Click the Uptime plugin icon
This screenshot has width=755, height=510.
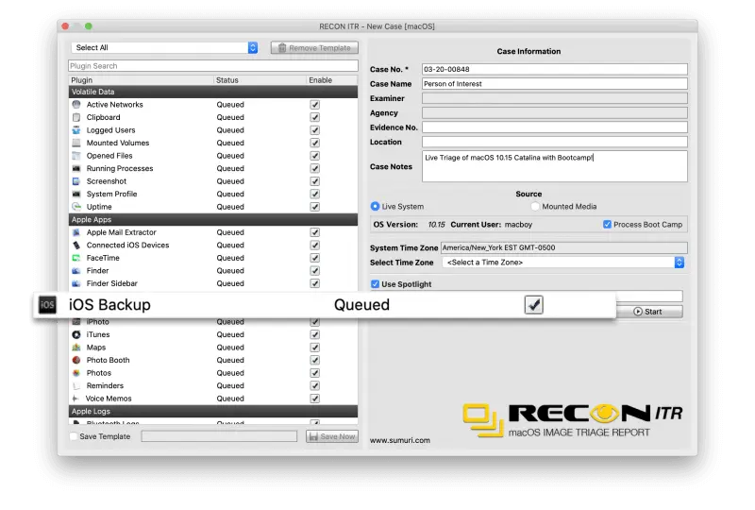(x=76, y=207)
